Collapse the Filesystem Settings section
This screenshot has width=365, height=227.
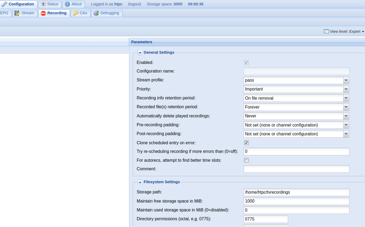pos(140,182)
